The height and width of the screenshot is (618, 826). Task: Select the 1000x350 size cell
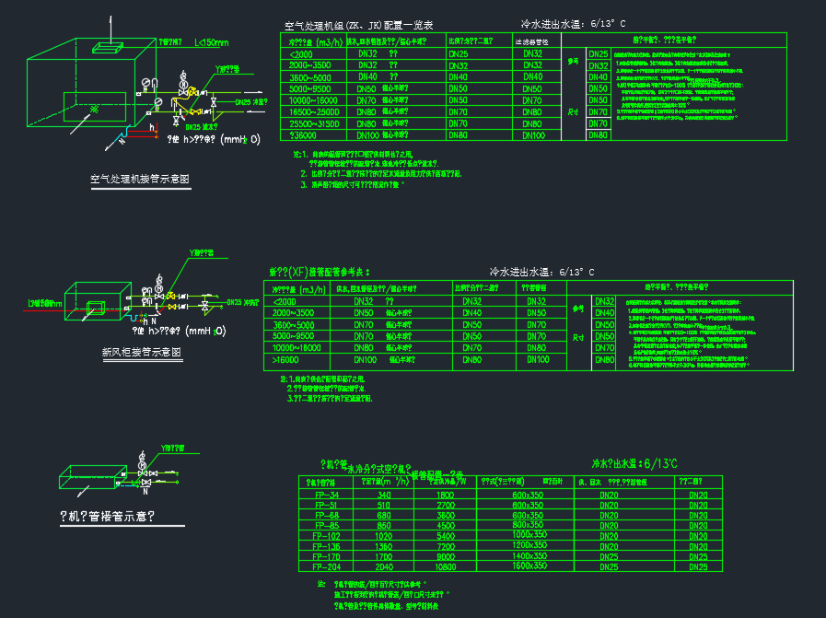click(529, 535)
